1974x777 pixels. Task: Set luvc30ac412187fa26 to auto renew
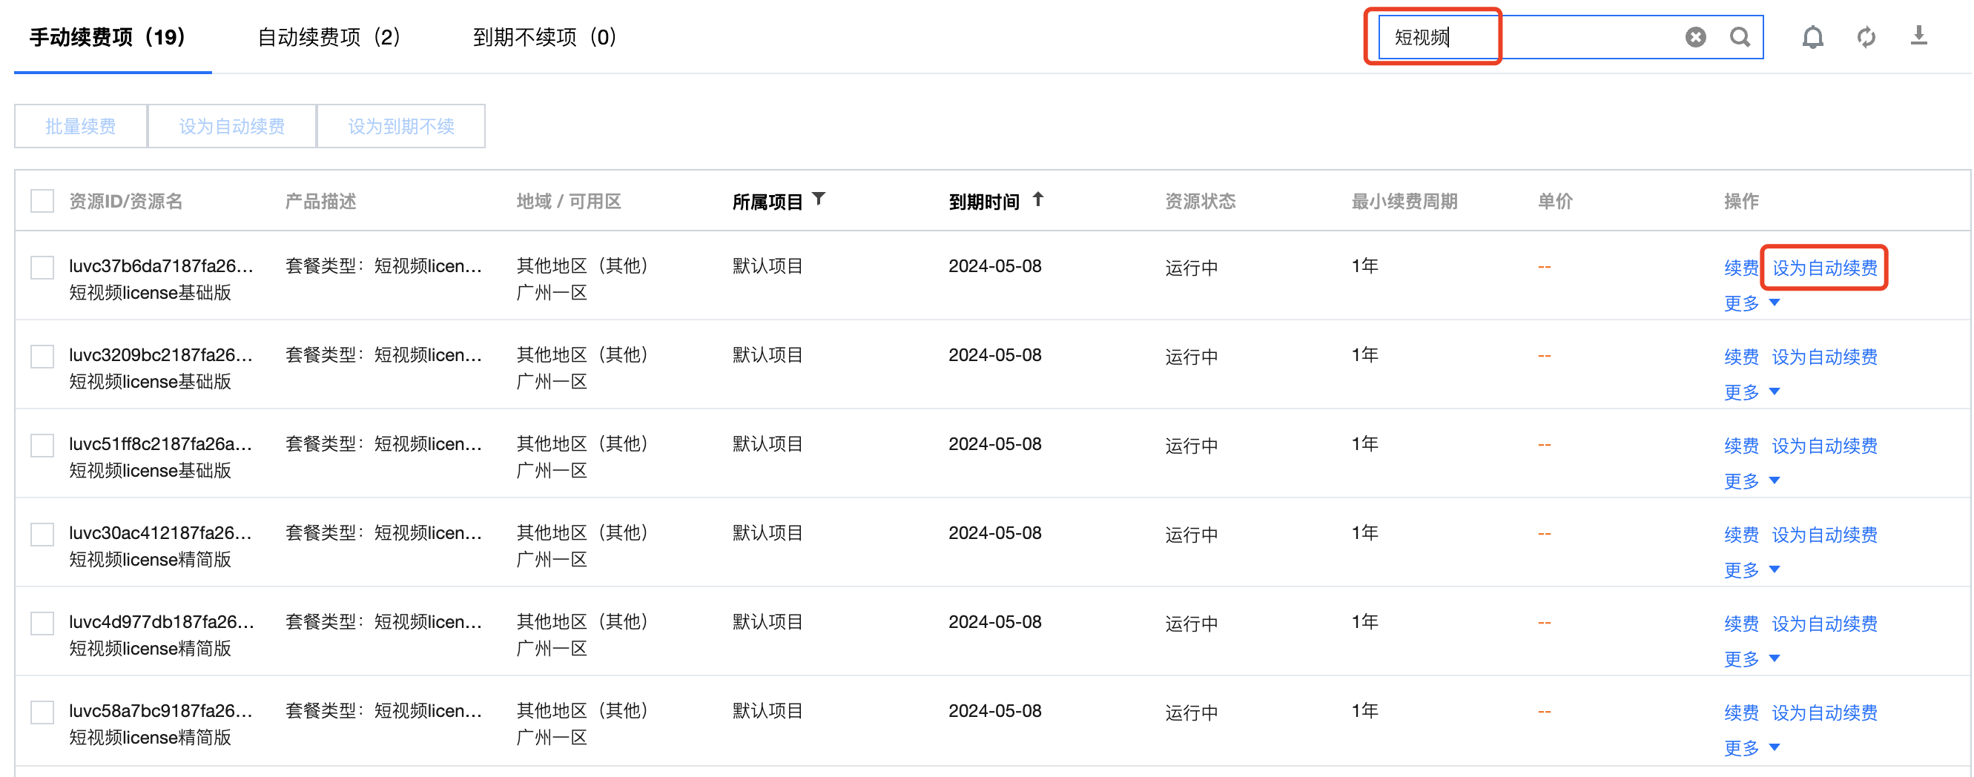point(1824,534)
